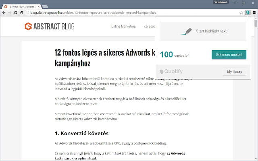Open the 'Kereső' navigation item
258x161 pixels.
pyautogui.click(x=150, y=27)
